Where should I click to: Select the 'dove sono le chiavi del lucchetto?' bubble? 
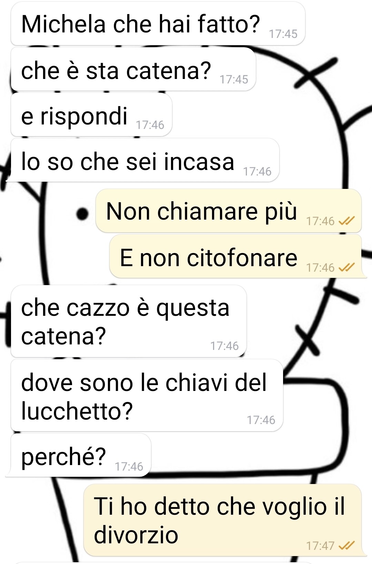147,395
